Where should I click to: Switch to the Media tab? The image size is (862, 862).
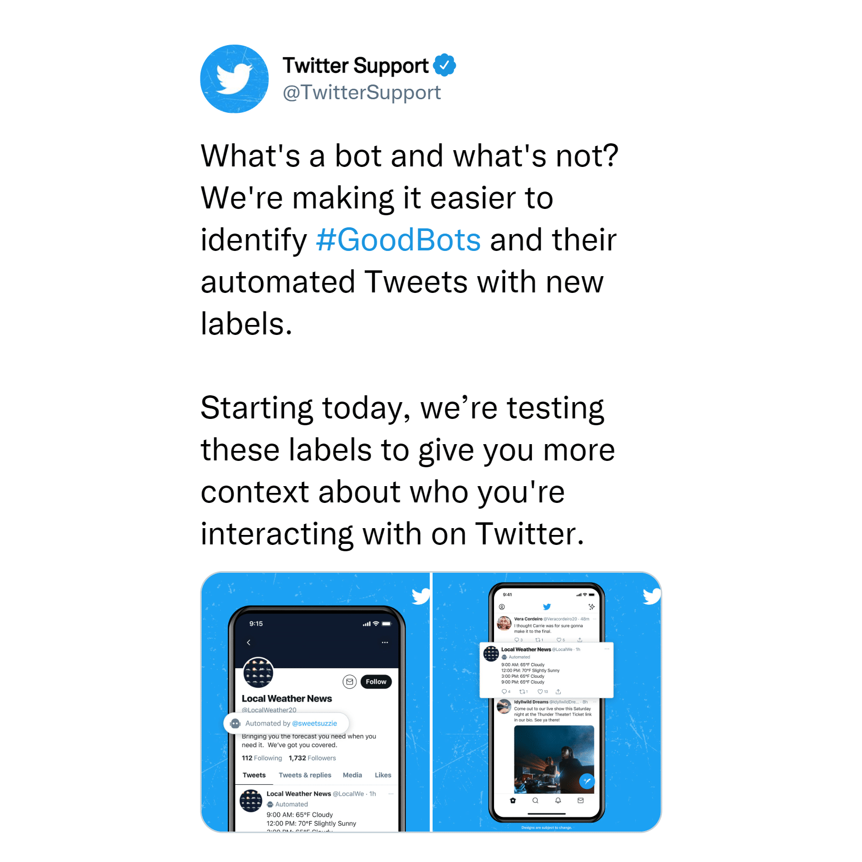coord(352,775)
